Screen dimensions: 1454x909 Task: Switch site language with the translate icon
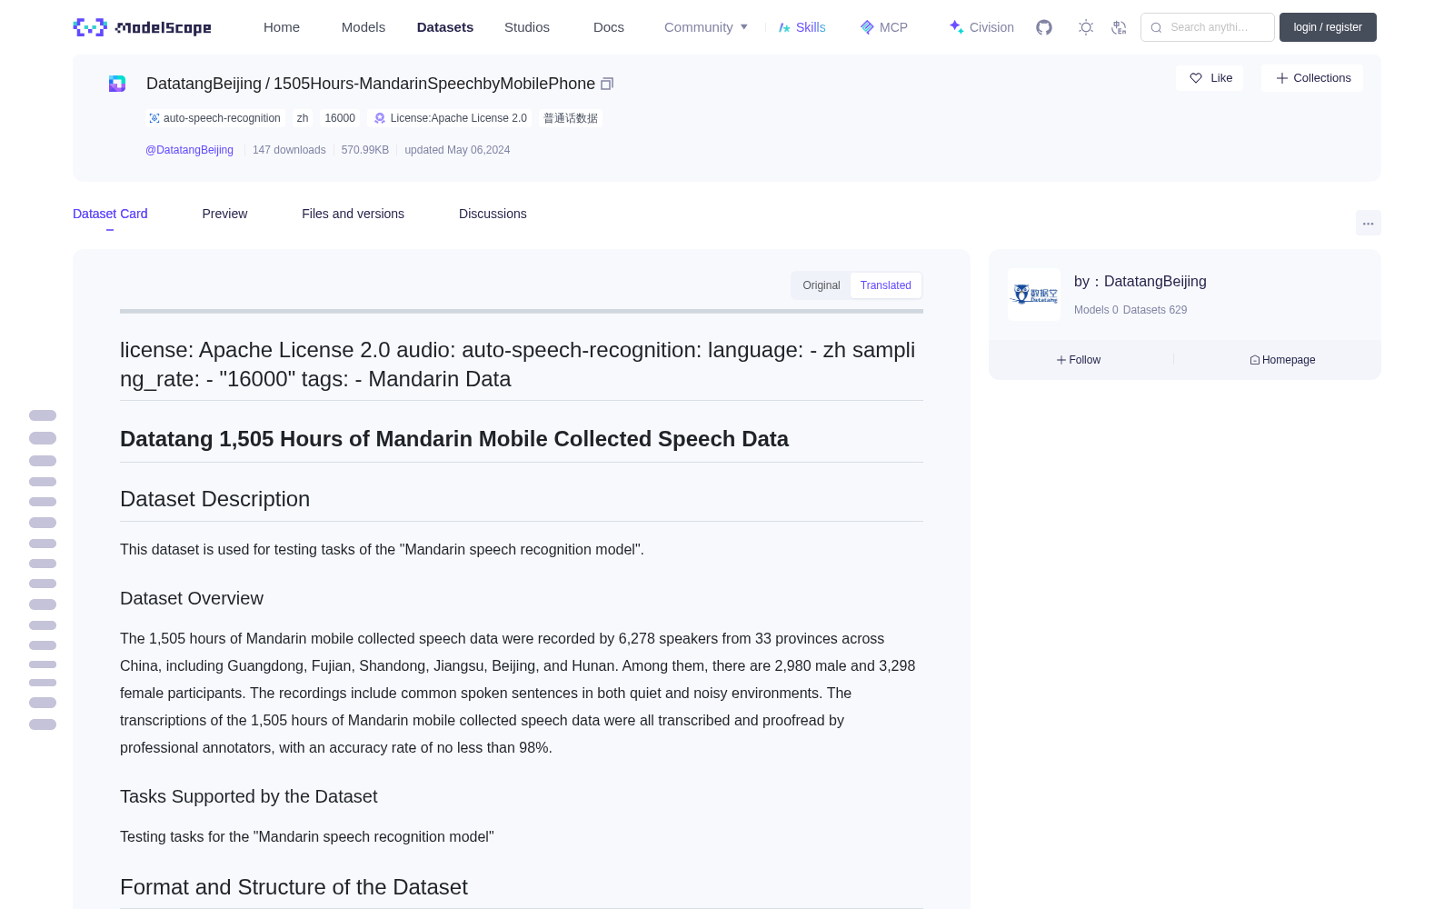[x=1119, y=27]
